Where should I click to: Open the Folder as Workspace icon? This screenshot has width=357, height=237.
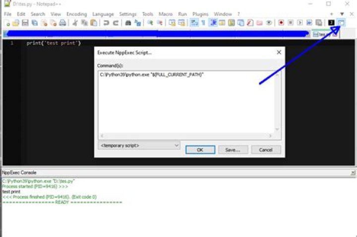(259, 23)
